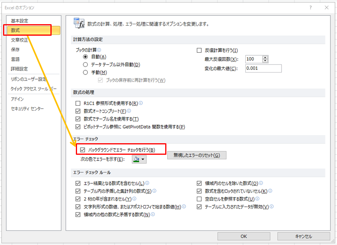Open リボンのユーザー設定 category
Screen dimensions: 337x245
point(33,79)
